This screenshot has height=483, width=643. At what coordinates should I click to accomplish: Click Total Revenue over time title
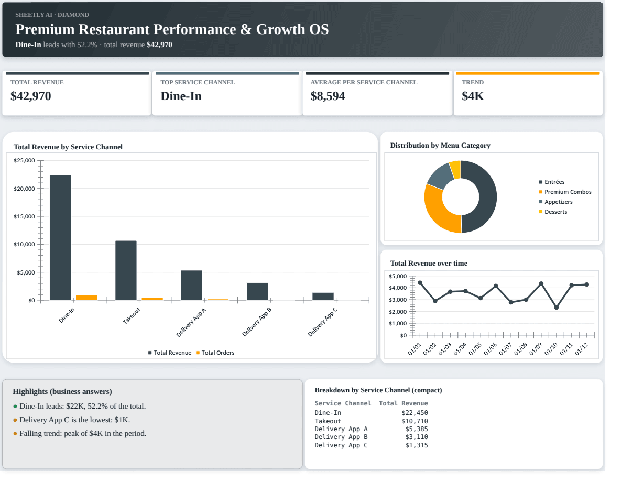click(x=429, y=264)
